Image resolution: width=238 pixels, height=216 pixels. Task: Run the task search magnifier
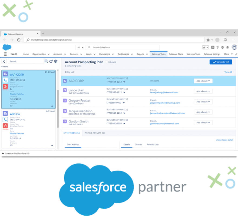pyautogui.click(x=46, y=61)
